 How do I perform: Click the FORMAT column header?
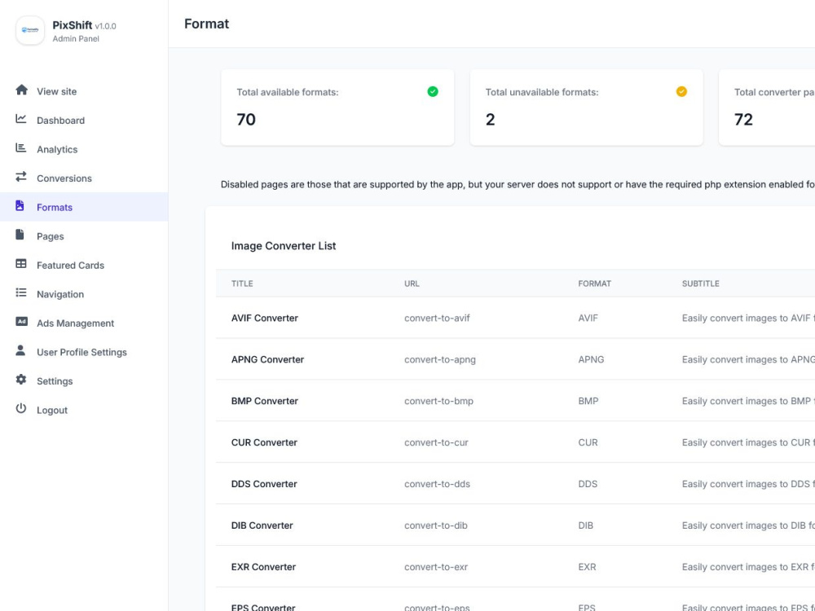click(x=595, y=284)
